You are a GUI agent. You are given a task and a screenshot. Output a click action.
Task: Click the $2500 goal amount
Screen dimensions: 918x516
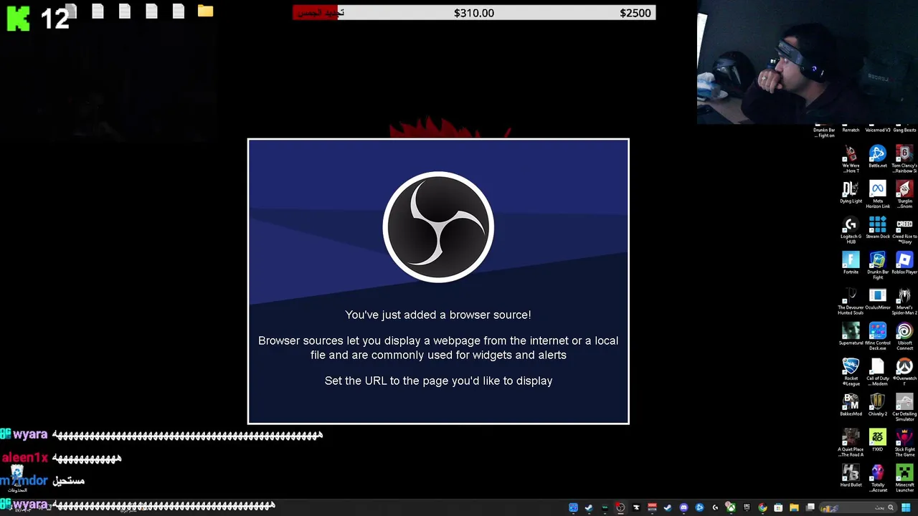pos(635,13)
